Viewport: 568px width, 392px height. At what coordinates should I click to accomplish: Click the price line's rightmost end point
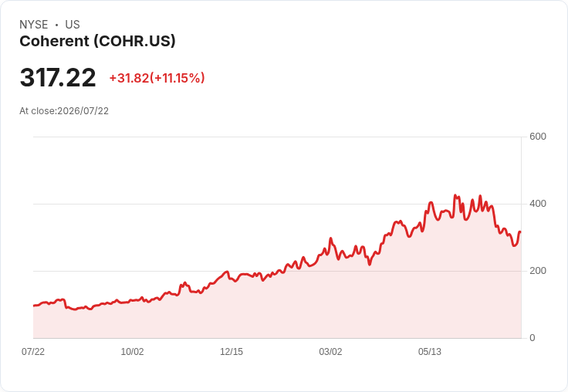[520, 231]
